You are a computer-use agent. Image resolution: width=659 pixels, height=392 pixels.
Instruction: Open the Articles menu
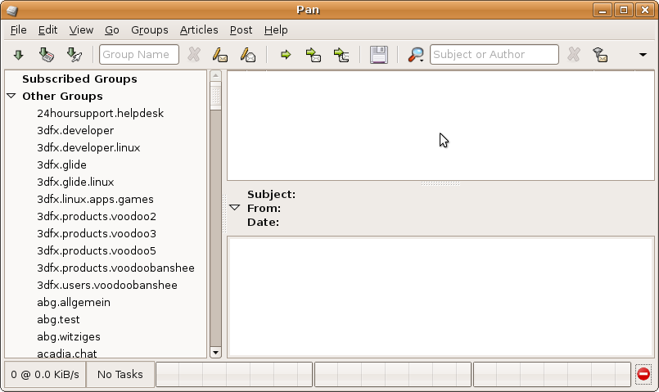click(x=199, y=29)
